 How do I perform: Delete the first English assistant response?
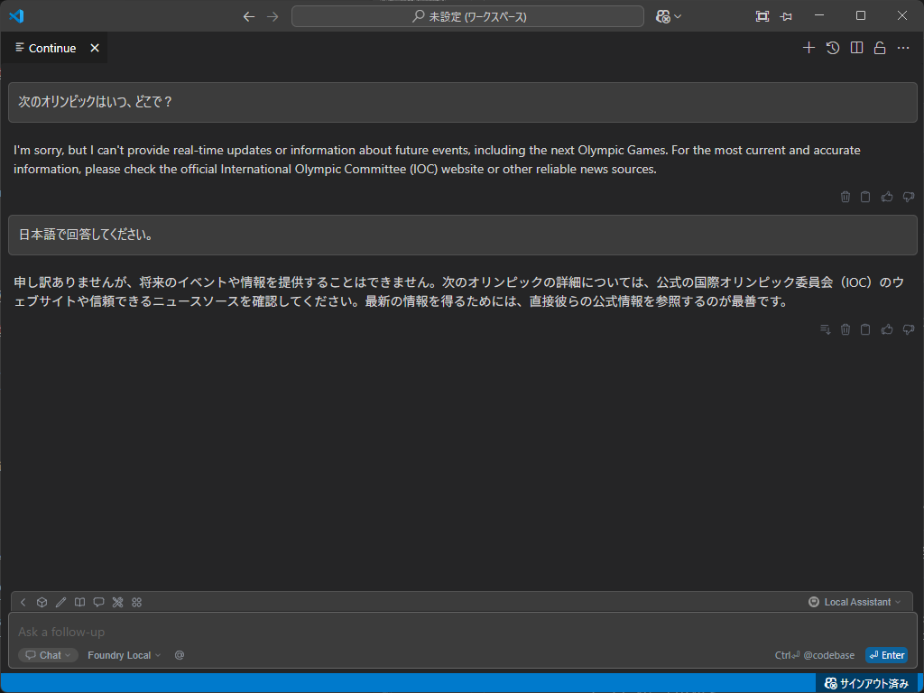point(845,197)
